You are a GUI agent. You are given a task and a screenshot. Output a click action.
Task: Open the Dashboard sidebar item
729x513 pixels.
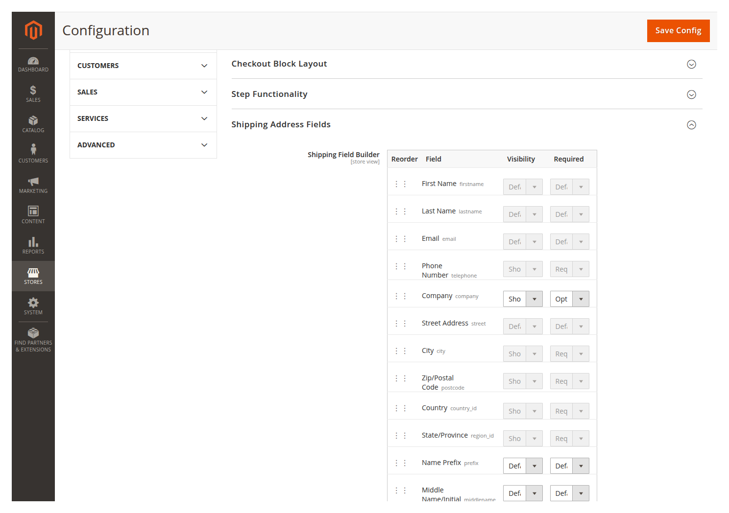tap(33, 64)
